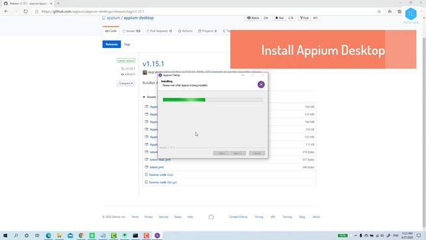Image resolution: width=426 pixels, height=240 pixels.
Task: Open Blog footer link
Action: point(302,217)
